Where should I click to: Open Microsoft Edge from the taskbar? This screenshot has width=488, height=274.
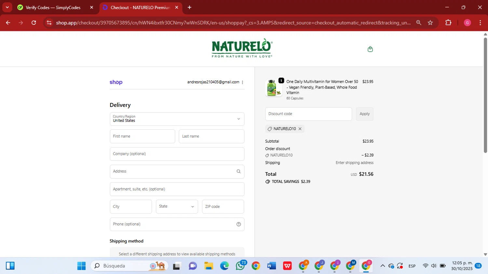point(224,266)
